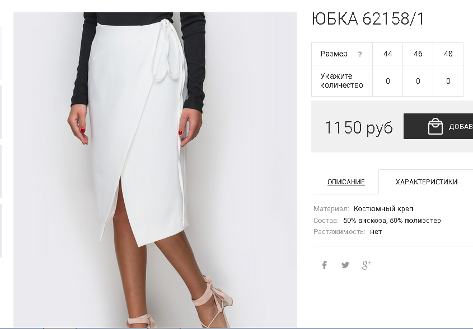Image resolution: width=473 pixels, height=329 pixels.
Task: Click the Google Plus share icon
Action: [367, 265]
